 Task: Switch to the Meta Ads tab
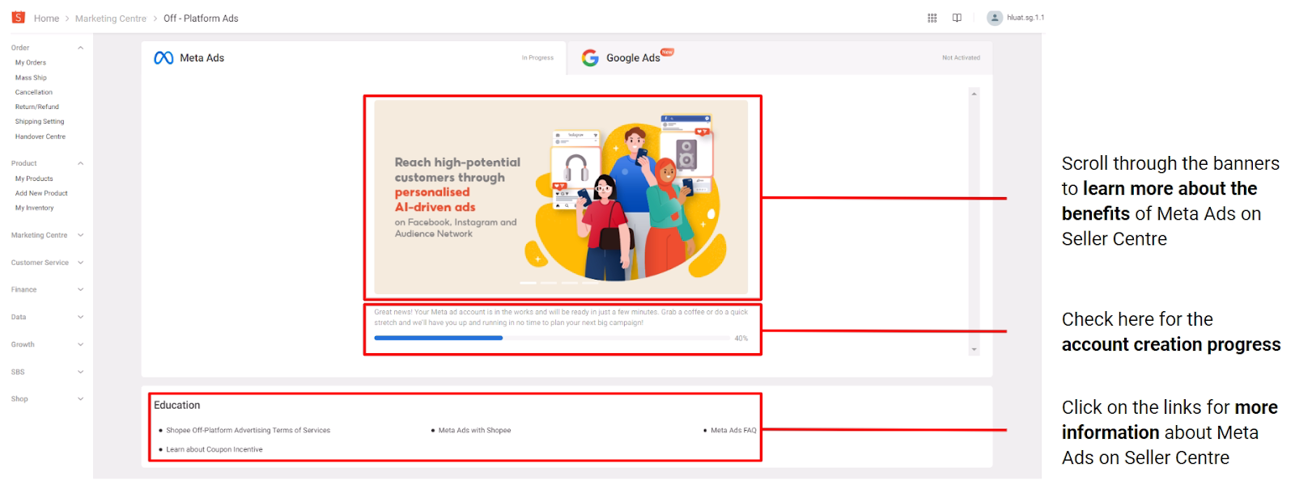point(354,58)
